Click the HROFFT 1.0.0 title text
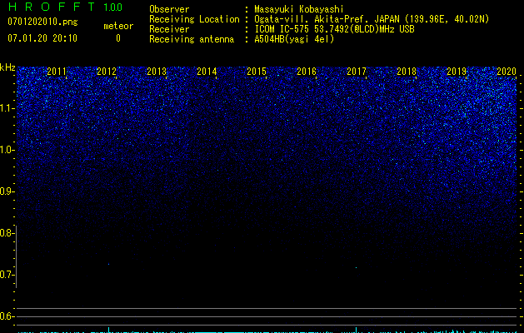 click(65, 7)
